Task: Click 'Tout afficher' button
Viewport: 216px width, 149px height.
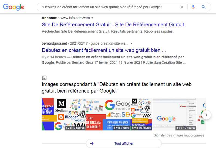Action: [124, 144]
